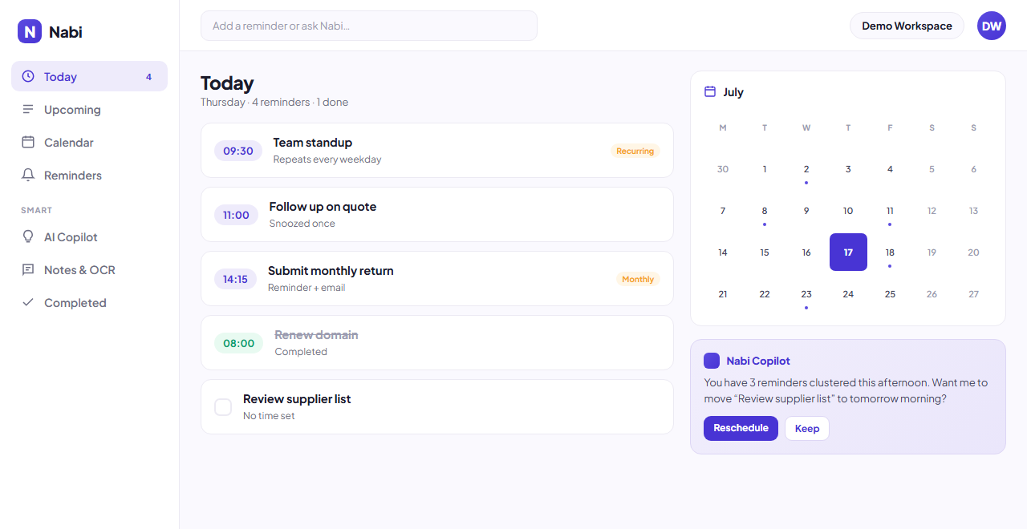Click the Nabi Copilot title
Screen dimensions: 1027x529
click(x=758, y=361)
